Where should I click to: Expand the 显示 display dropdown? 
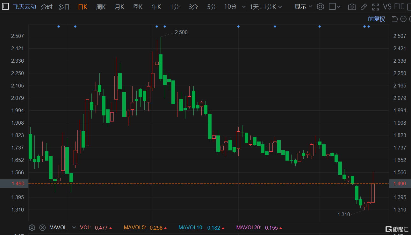pyautogui.click(x=303, y=7)
